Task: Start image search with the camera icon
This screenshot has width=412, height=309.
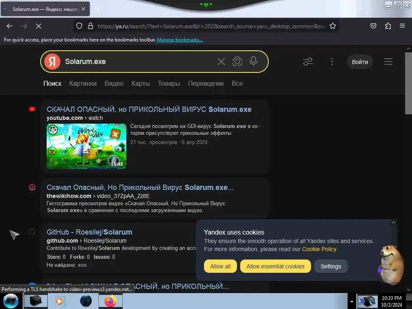Action: point(237,62)
